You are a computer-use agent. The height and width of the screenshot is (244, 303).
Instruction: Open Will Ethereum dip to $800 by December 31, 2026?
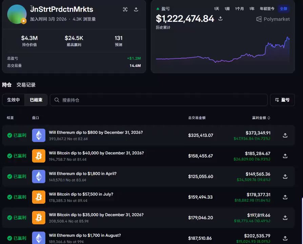coord(96,133)
